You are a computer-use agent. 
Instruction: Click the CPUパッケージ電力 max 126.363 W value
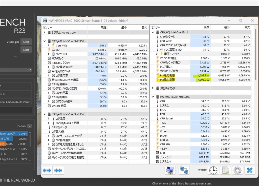coord(244,63)
